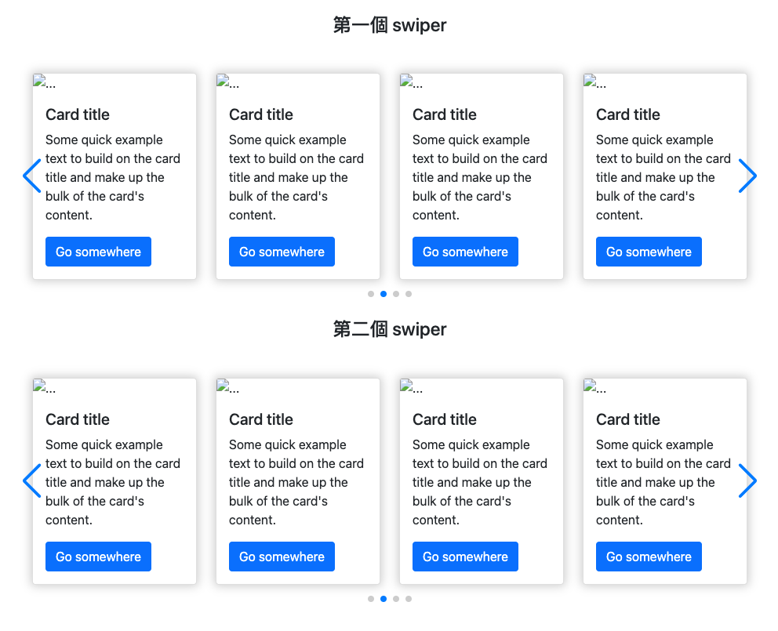Select third pagination dot of second swiper
The width and height of the screenshot is (778, 631).
coord(396,599)
